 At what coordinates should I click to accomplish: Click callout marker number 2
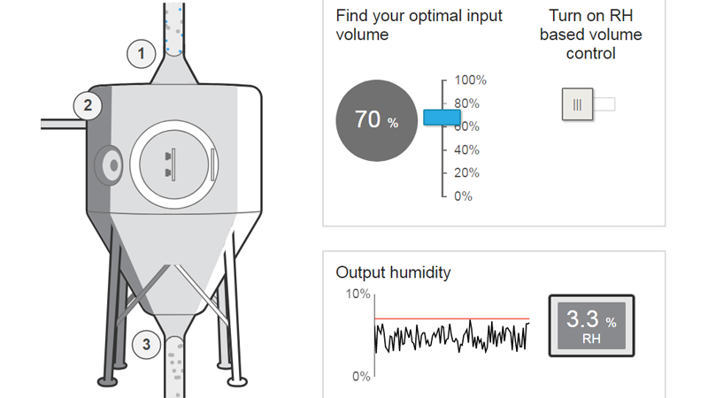[88, 106]
